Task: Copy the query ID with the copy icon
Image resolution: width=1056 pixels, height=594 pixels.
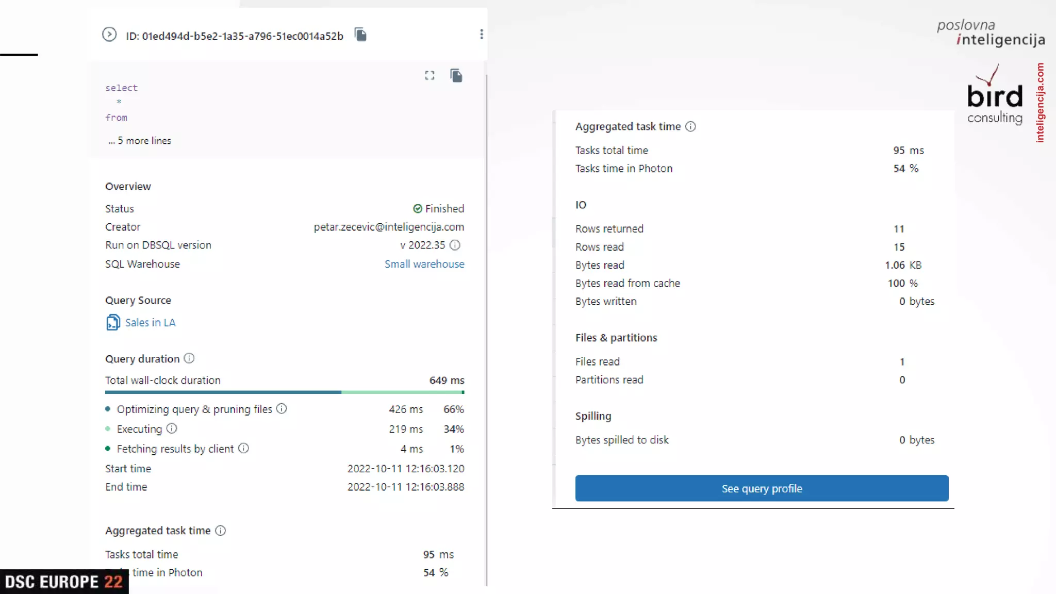Action: pos(360,35)
